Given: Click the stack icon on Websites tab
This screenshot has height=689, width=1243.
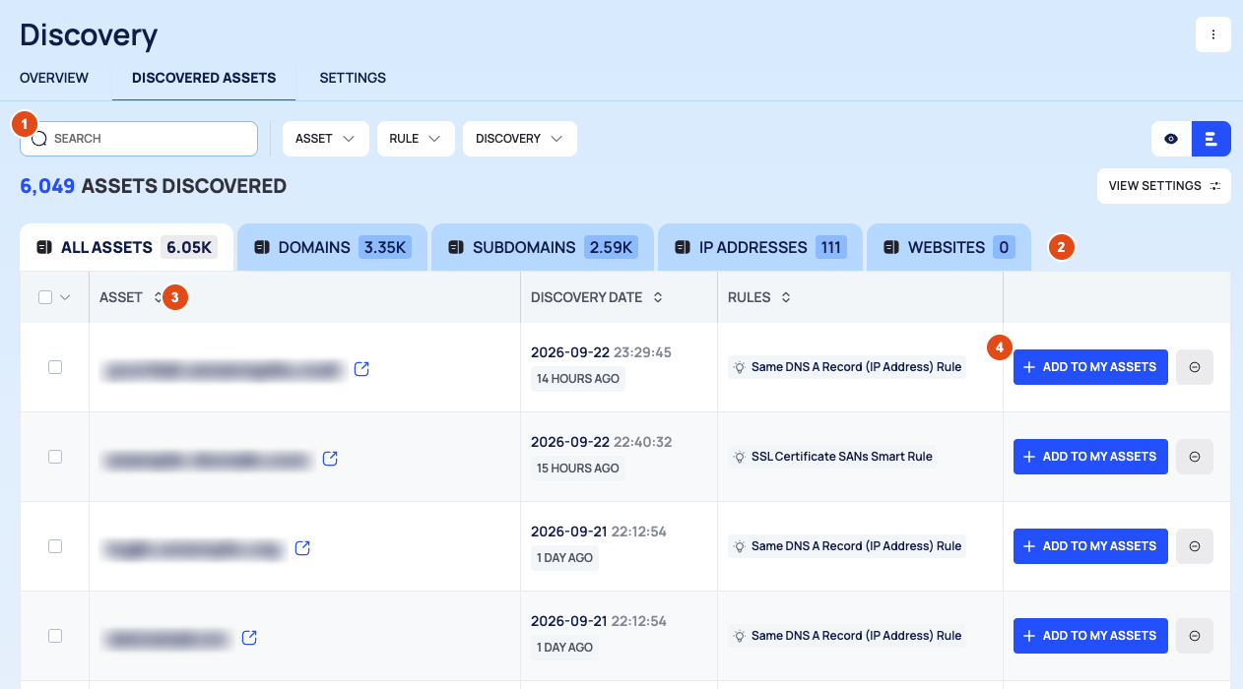Looking at the screenshot, I should point(891,247).
